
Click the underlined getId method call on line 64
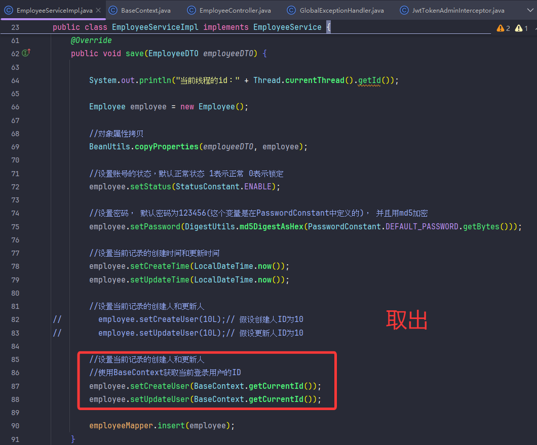[x=369, y=80]
